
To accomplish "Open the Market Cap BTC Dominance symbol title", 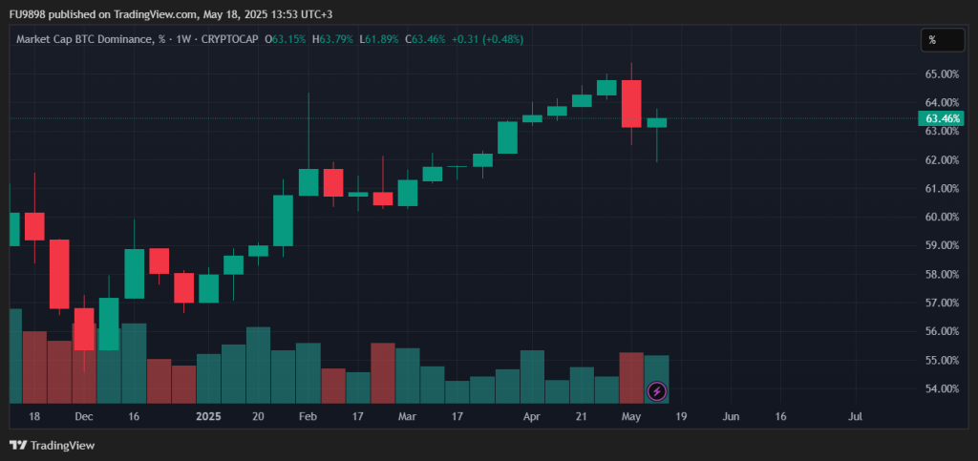I will [x=84, y=39].
